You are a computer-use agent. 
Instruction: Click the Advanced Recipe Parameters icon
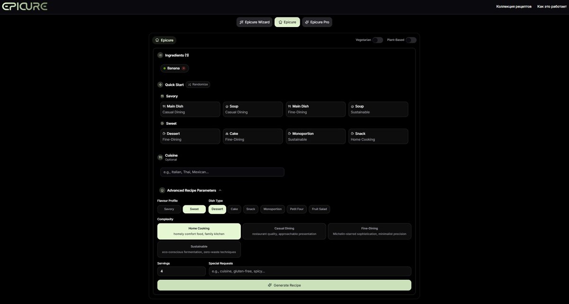coord(162,190)
